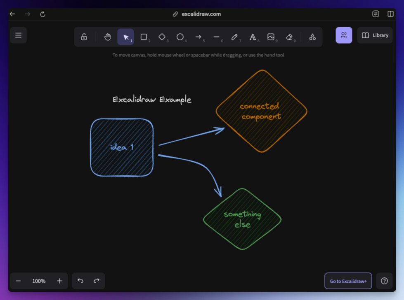
Task: Select the Diamond tool
Action: click(x=162, y=37)
